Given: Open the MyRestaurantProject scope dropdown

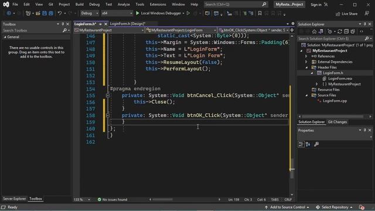Looking at the screenshot, I should coord(109,30).
